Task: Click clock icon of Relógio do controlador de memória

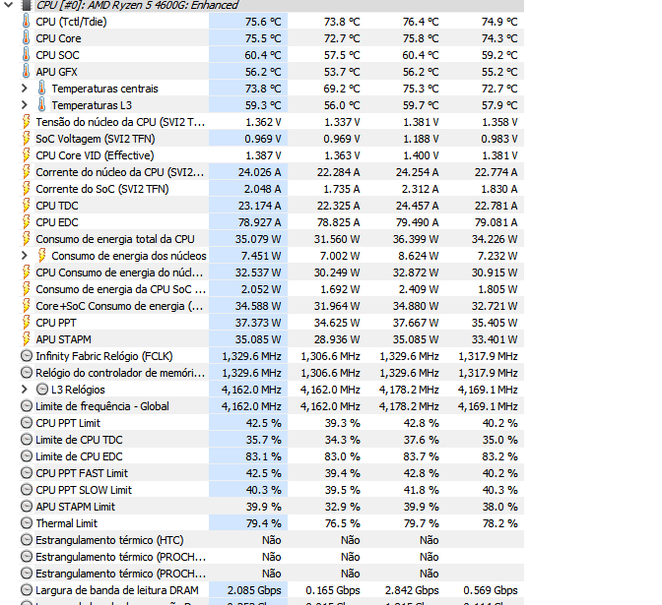Action: [27, 373]
